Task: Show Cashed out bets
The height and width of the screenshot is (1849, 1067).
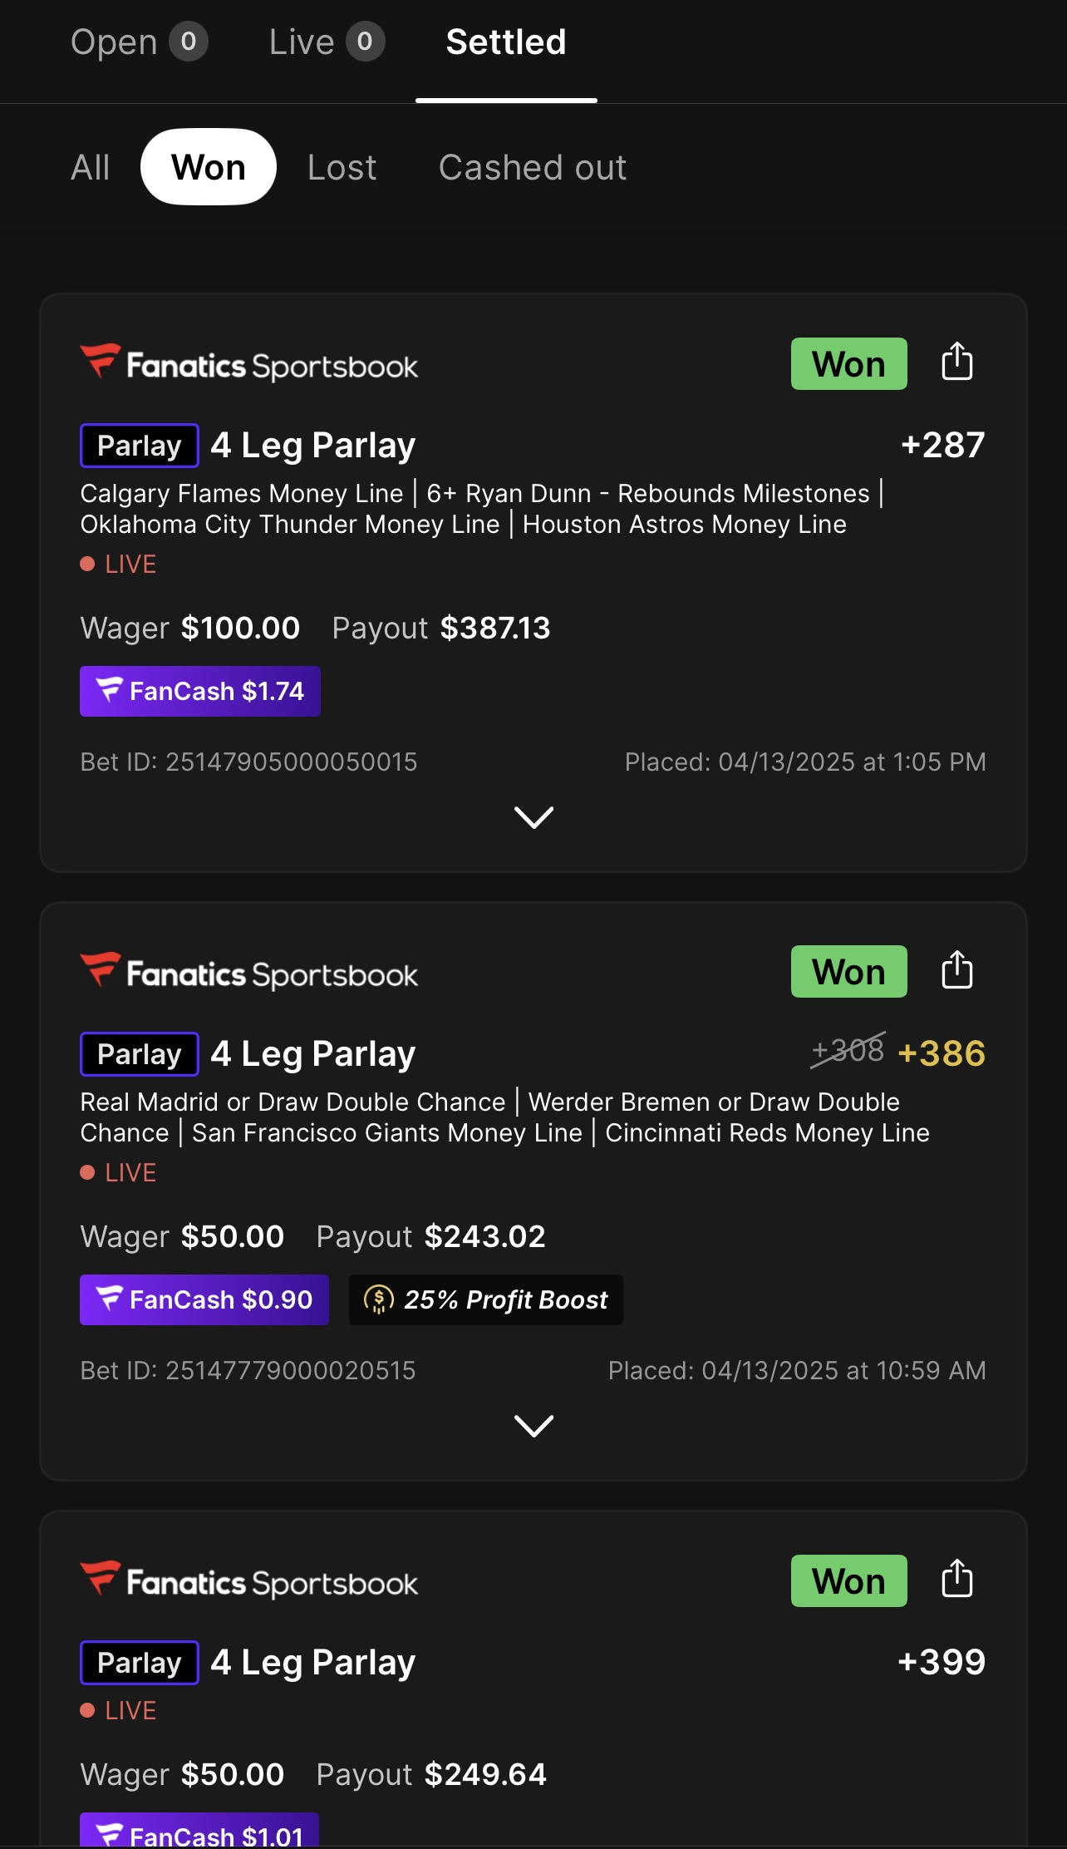Action: point(533,167)
